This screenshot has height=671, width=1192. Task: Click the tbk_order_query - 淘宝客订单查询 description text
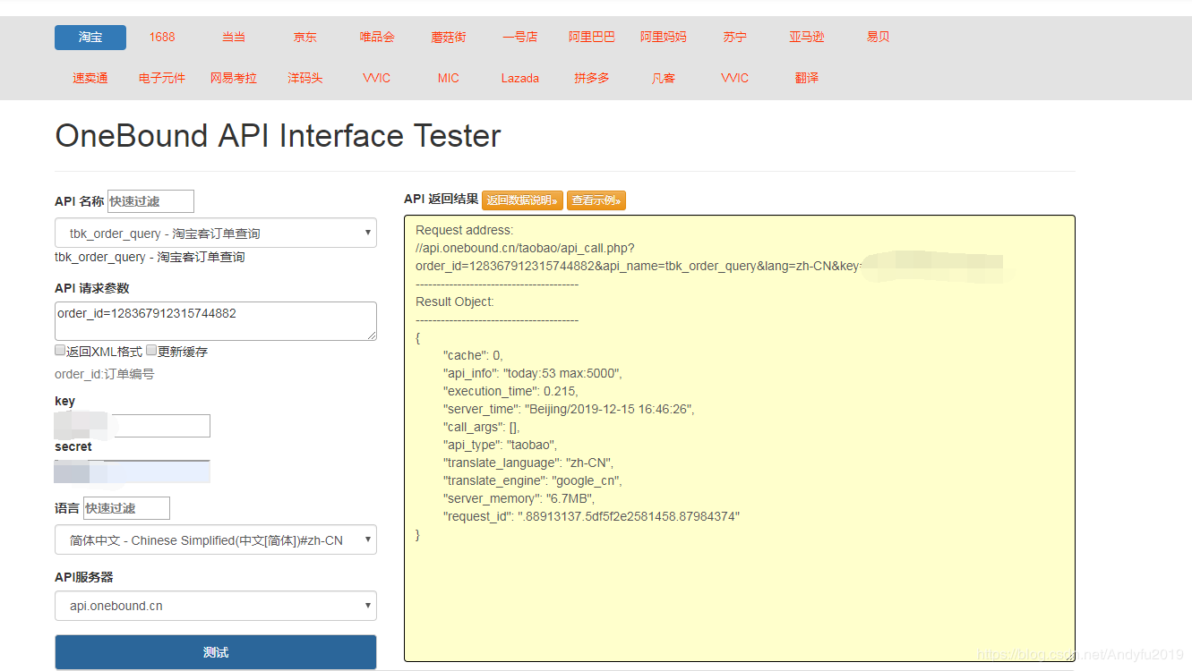pyautogui.click(x=150, y=257)
